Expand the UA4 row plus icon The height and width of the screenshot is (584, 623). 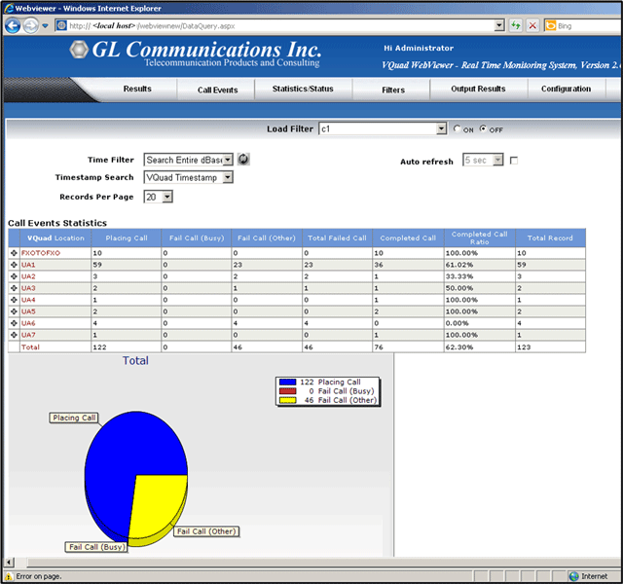pos(14,300)
